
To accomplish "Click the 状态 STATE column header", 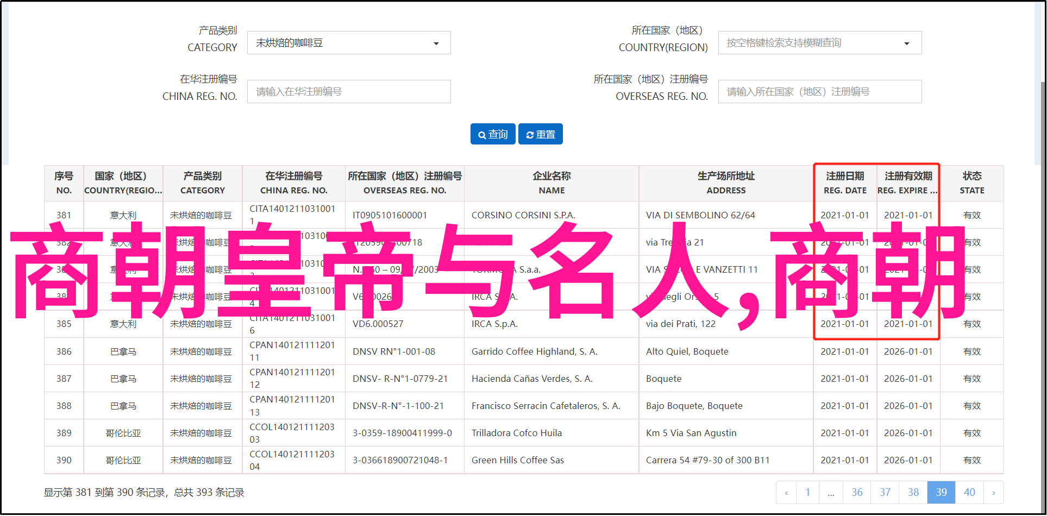I will coord(972,183).
